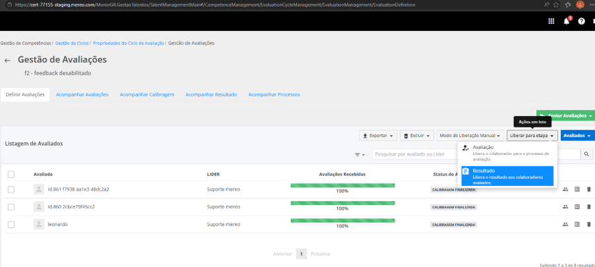Tick the checkbox beside leonardo

(11, 224)
